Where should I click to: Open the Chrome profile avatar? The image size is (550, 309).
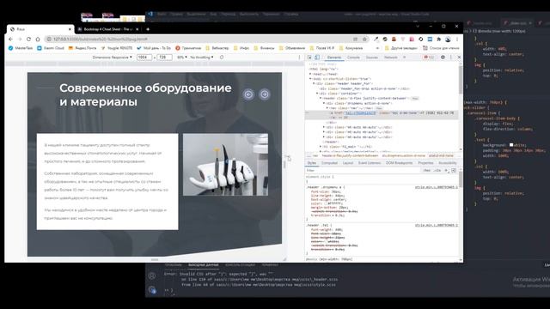click(448, 39)
